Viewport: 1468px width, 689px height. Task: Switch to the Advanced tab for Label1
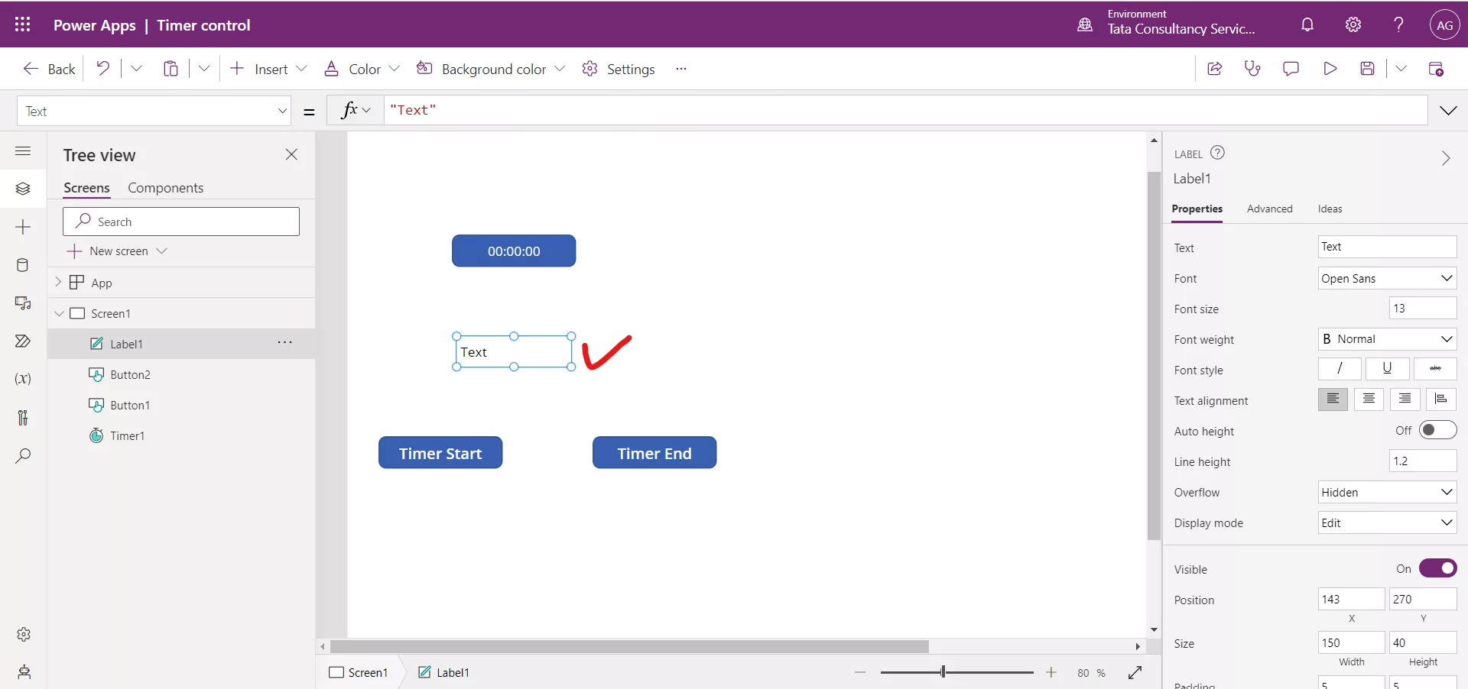1269,209
